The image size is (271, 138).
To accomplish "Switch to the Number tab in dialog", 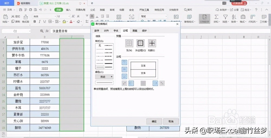I will click(97, 31).
